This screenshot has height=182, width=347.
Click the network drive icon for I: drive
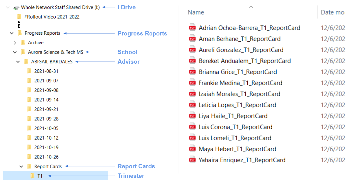[x=17, y=8]
